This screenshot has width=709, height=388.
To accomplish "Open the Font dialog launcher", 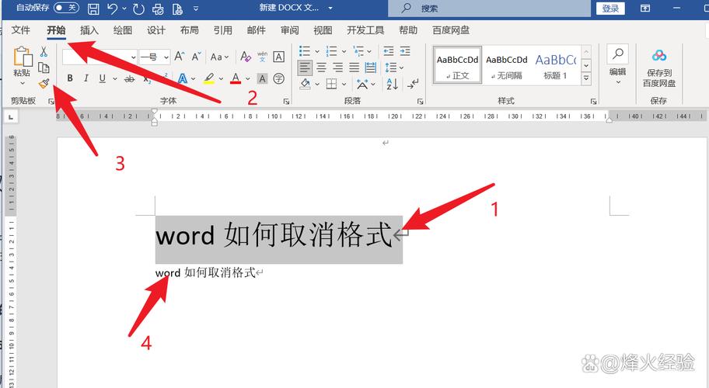I will (x=286, y=102).
